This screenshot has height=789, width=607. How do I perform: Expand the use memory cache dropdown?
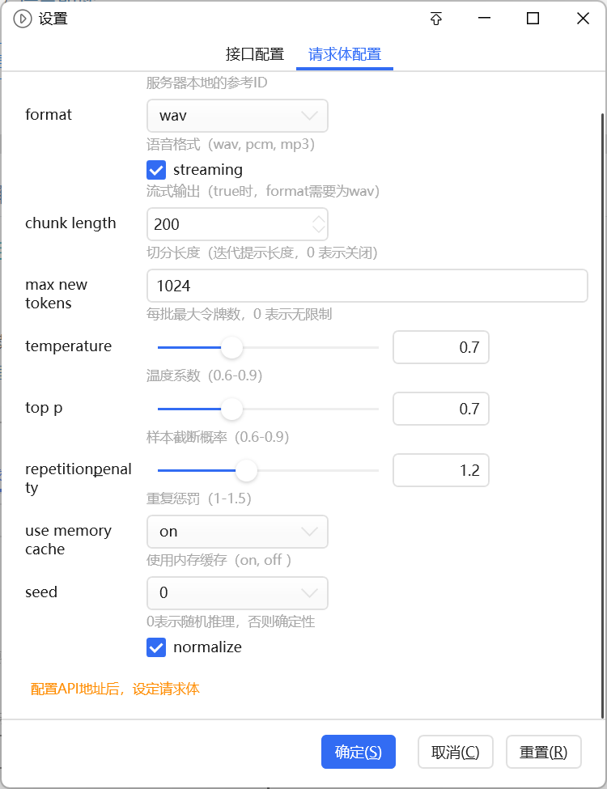pyautogui.click(x=238, y=532)
